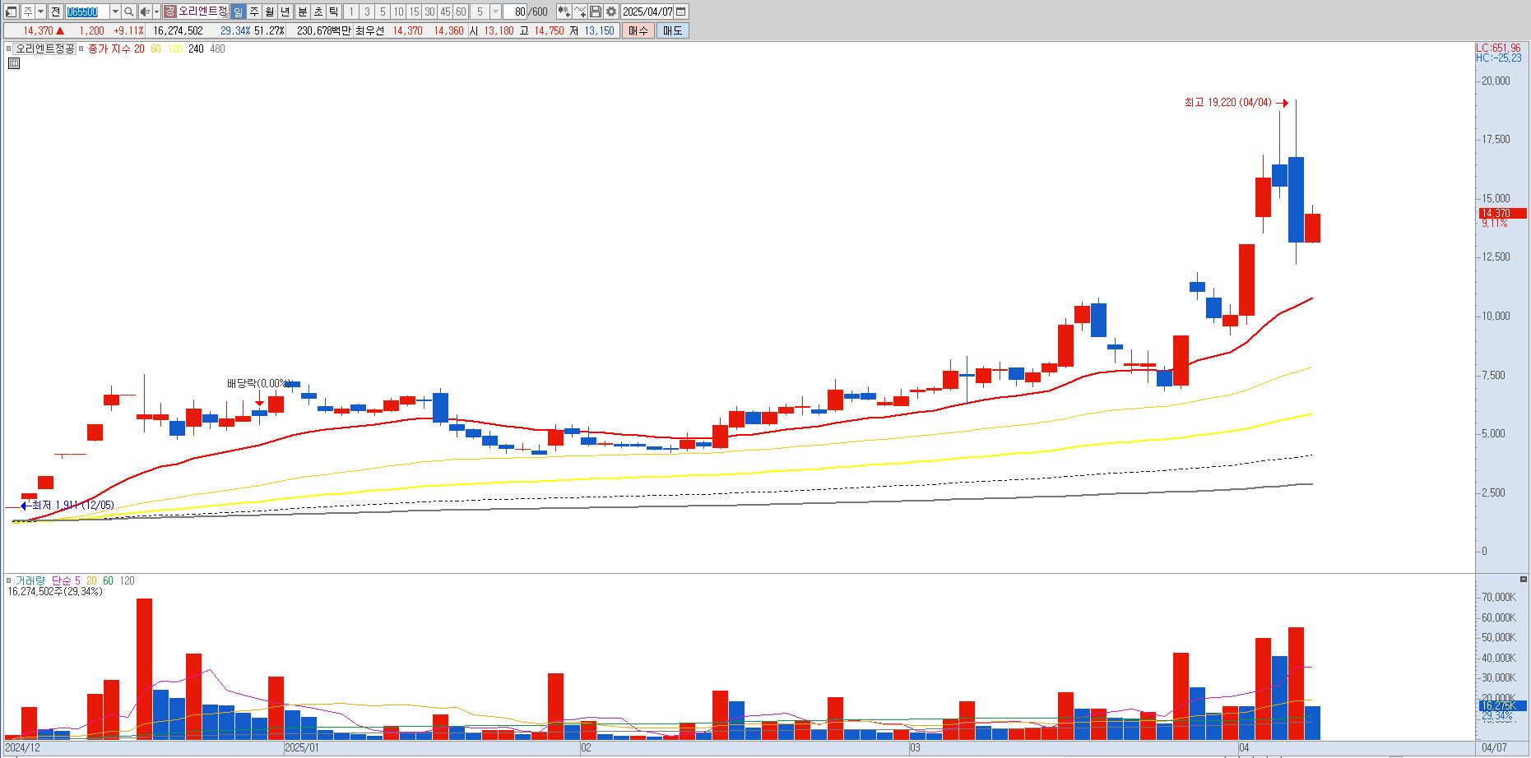Save chart with the floppy disk icon
This screenshot has height=758, width=1531.
click(596, 12)
